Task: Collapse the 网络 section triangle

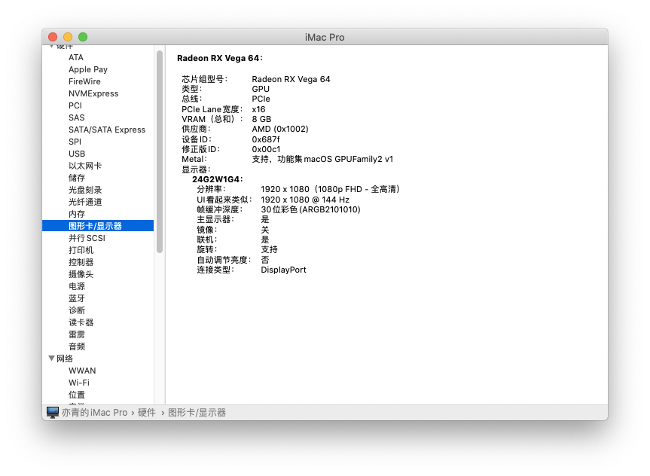Action: click(x=51, y=359)
